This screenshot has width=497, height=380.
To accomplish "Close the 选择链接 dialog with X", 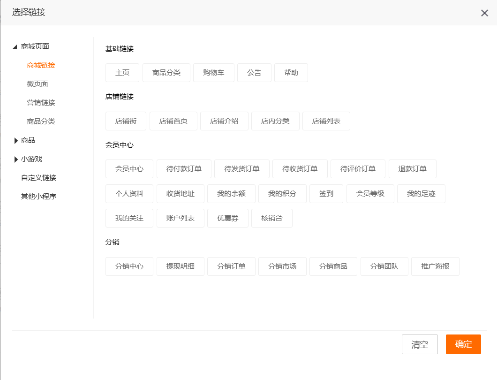I will tap(484, 13).
